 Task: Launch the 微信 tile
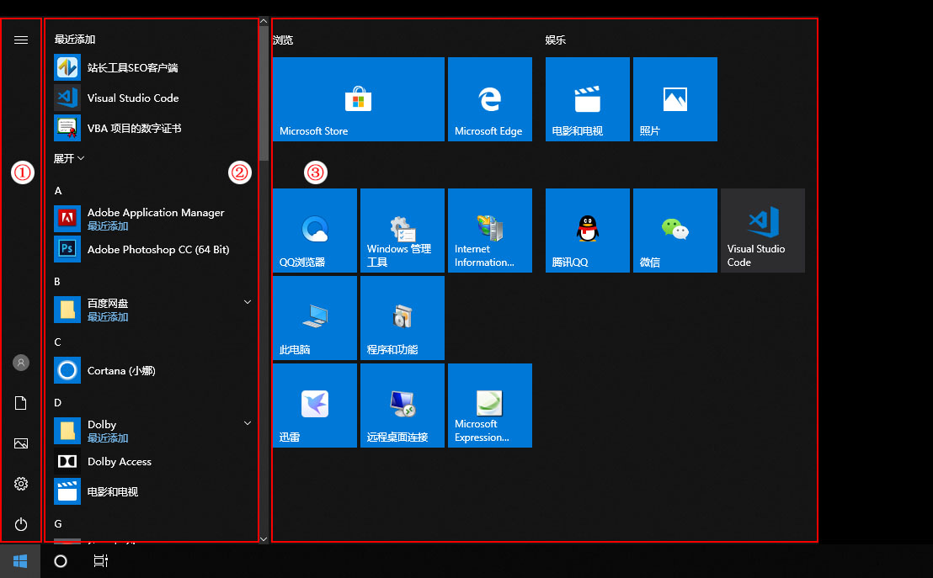674,231
